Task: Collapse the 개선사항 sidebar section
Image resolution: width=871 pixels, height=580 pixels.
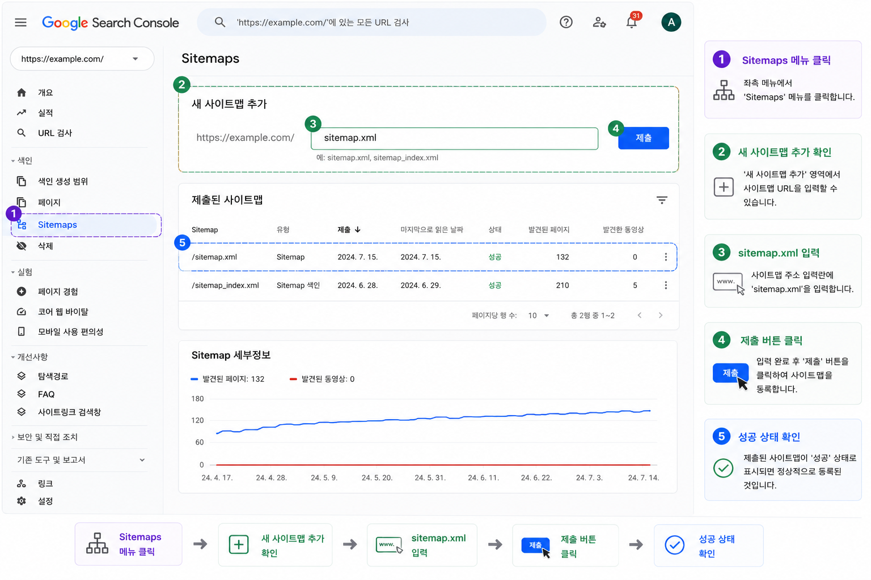Action: pos(29,357)
